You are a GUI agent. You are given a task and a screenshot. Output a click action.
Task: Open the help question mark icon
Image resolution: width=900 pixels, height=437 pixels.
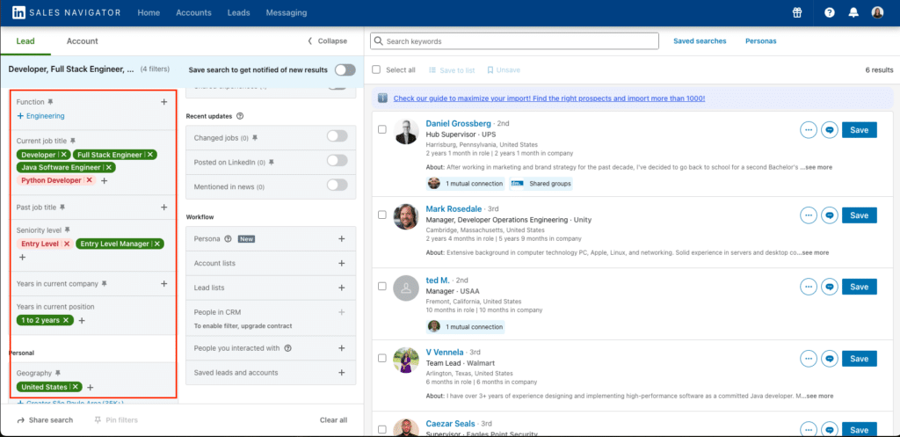click(829, 13)
